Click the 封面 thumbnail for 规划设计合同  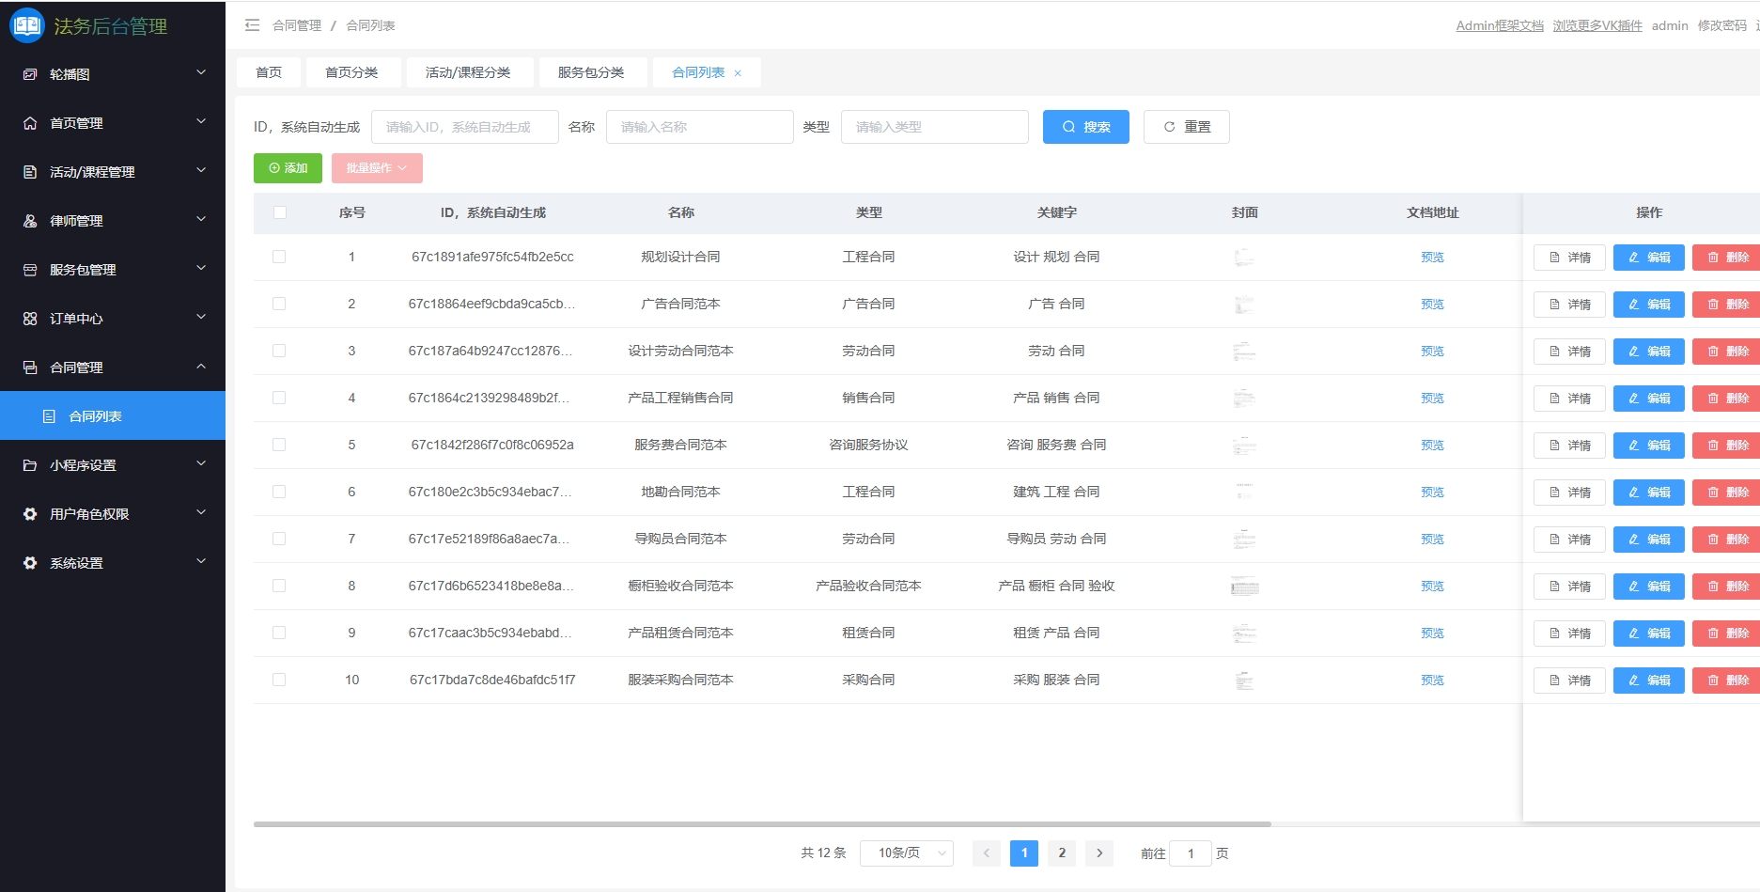point(1244,258)
